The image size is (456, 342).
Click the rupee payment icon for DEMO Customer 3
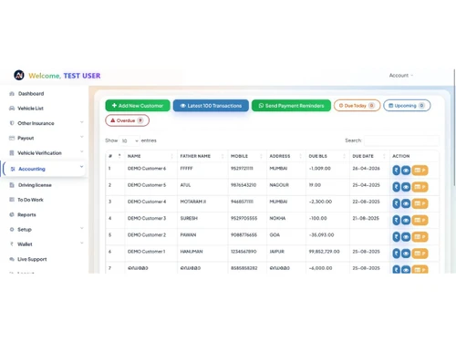396,220
